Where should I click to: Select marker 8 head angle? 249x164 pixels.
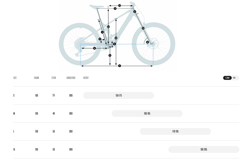pyautogui.click(x=148, y=42)
